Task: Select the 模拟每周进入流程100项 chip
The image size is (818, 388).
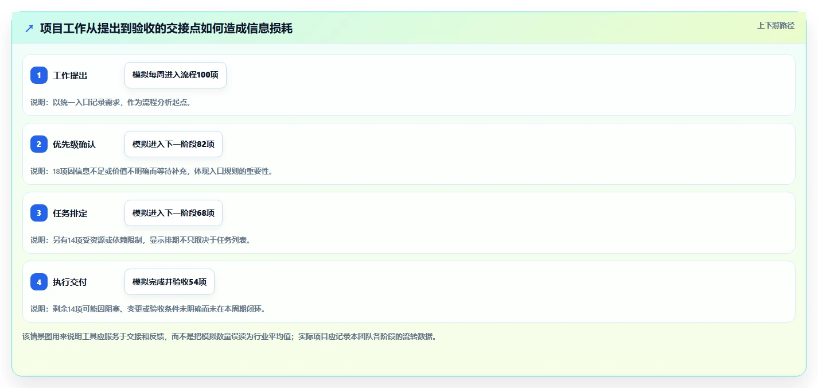Action: (176, 75)
